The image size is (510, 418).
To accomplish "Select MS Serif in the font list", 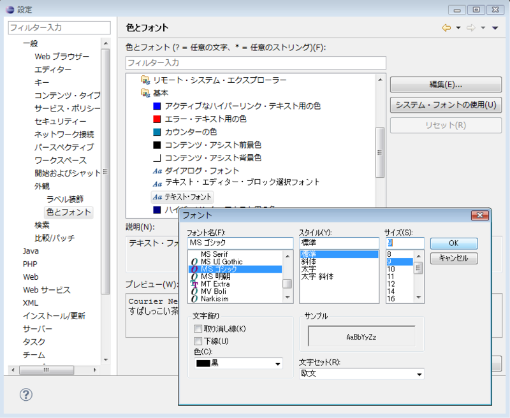I will pyautogui.click(x=214, y=254).
